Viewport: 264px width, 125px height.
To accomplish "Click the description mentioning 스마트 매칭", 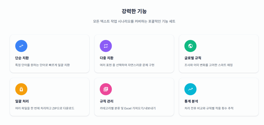I will (208, 65).
